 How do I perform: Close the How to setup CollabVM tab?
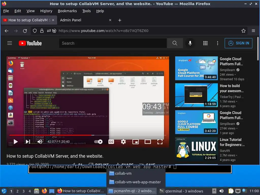tap(53, 20)
